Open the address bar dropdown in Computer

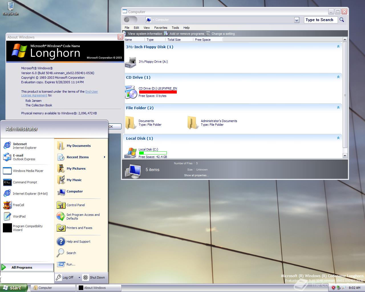[x=297, y=20]
